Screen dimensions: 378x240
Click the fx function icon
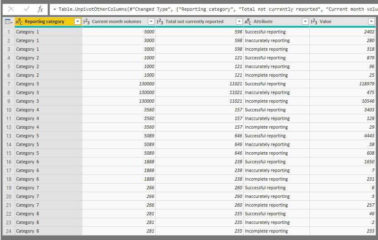point(40,9)
